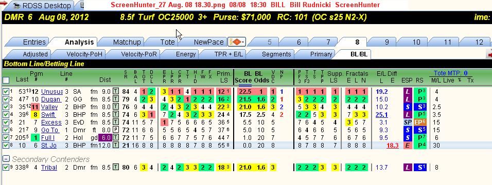Sort by the BL Score column header
This screenshot has height=185, width=492.
click(x=243, y=77)
